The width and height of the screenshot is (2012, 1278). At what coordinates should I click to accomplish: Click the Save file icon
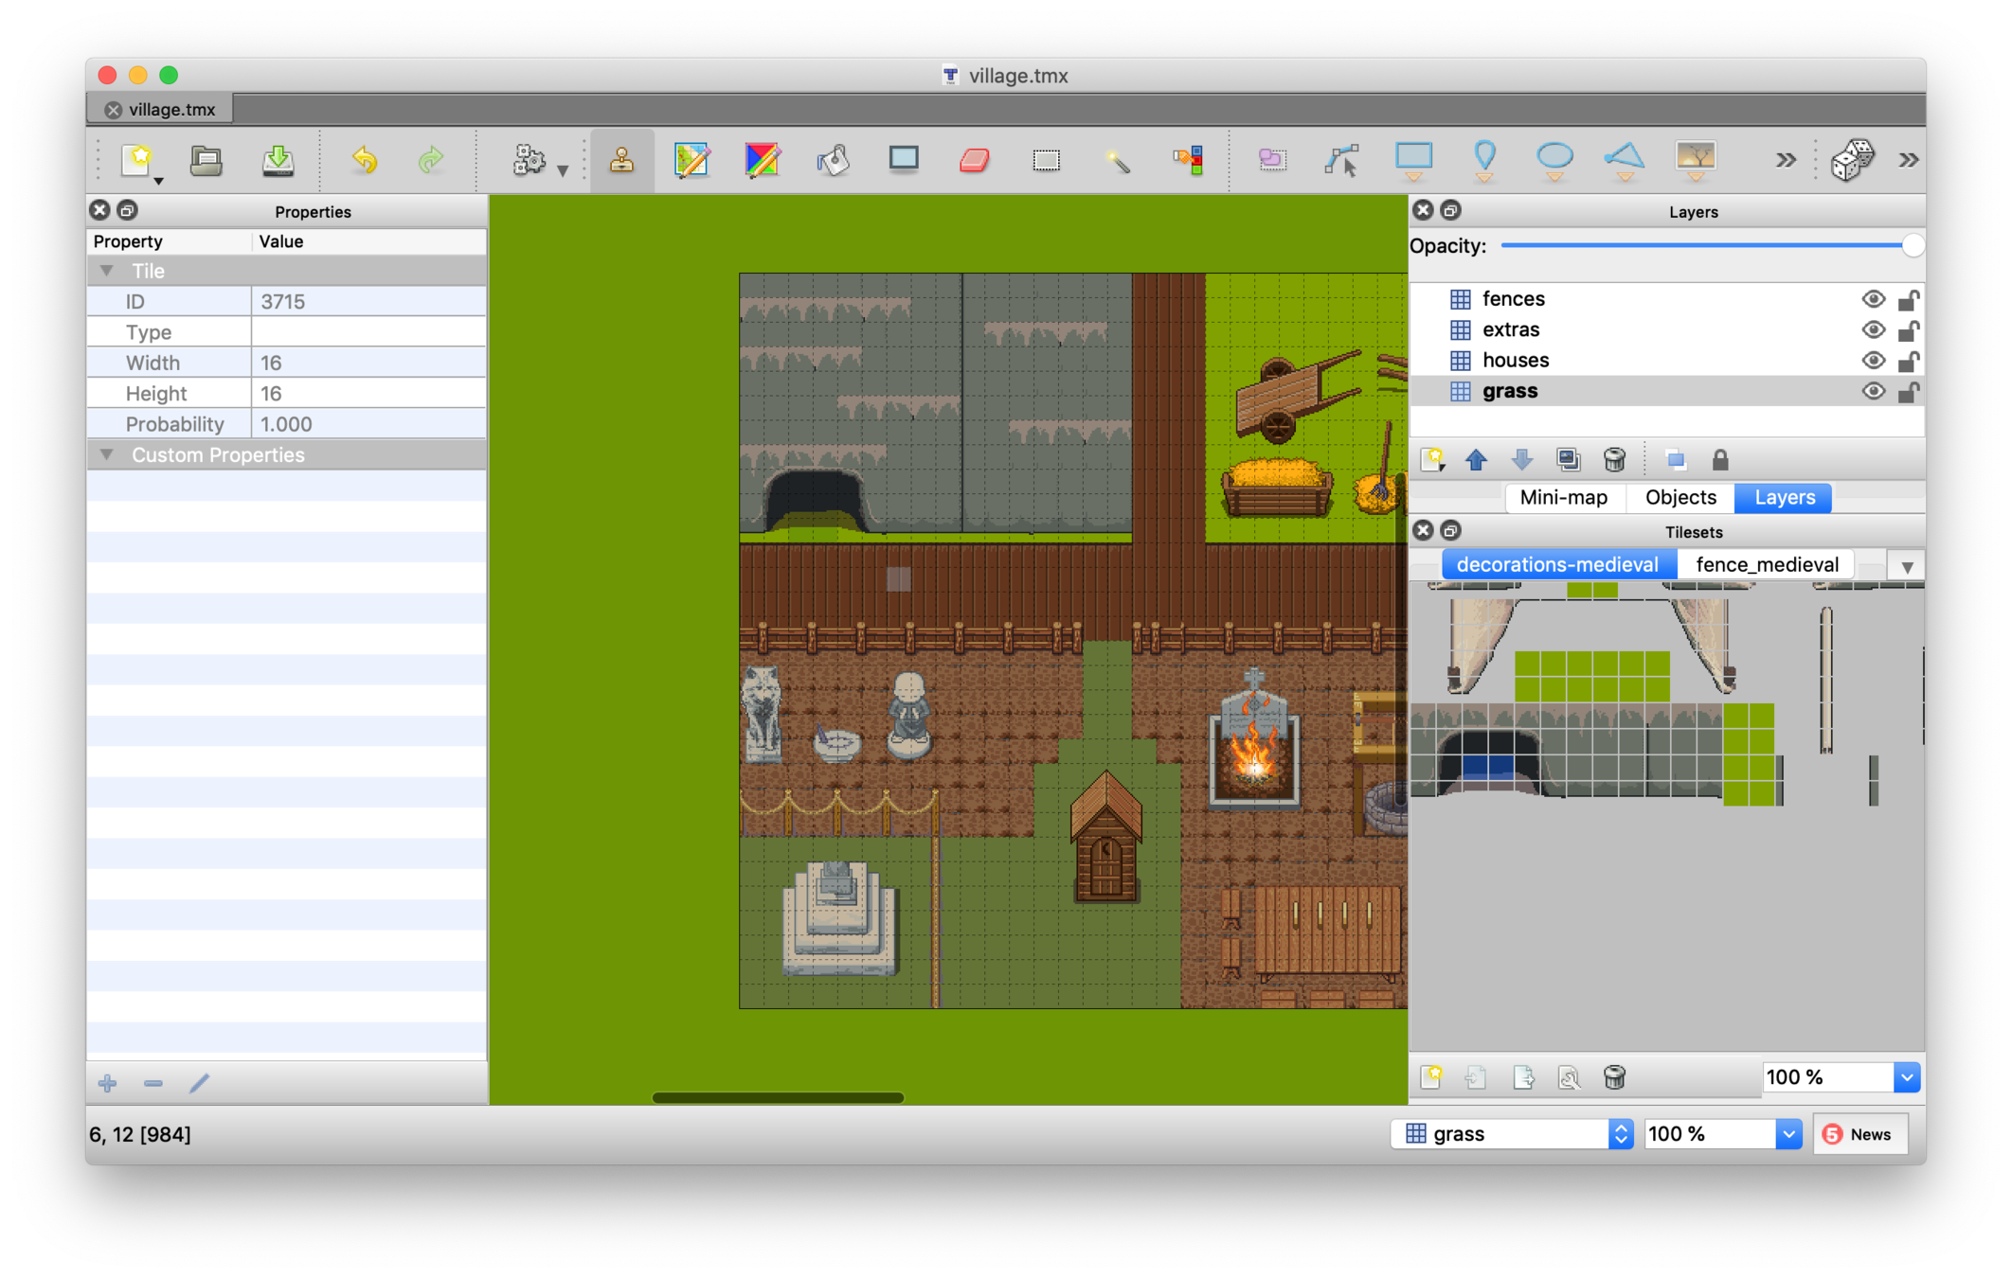click(278, 160)
